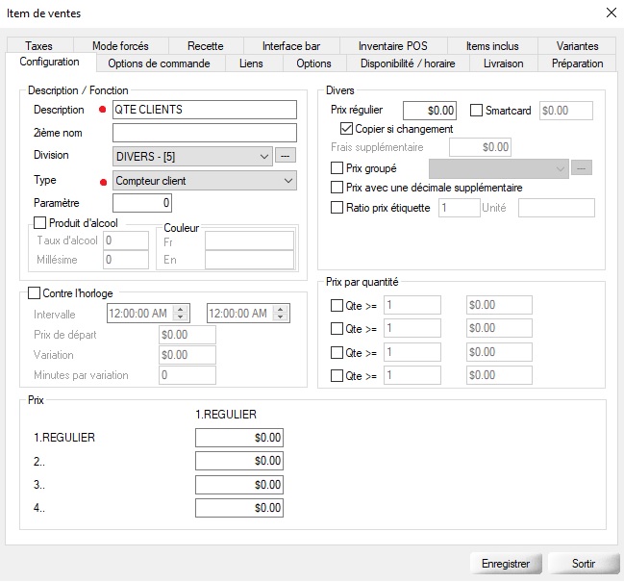Click the price field for row 3..
Viewport: 624px width, 582px height.
(239, 485)
